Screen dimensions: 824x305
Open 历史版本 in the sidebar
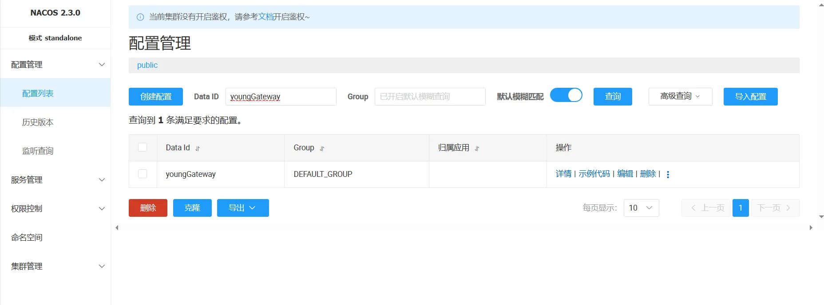38,122
